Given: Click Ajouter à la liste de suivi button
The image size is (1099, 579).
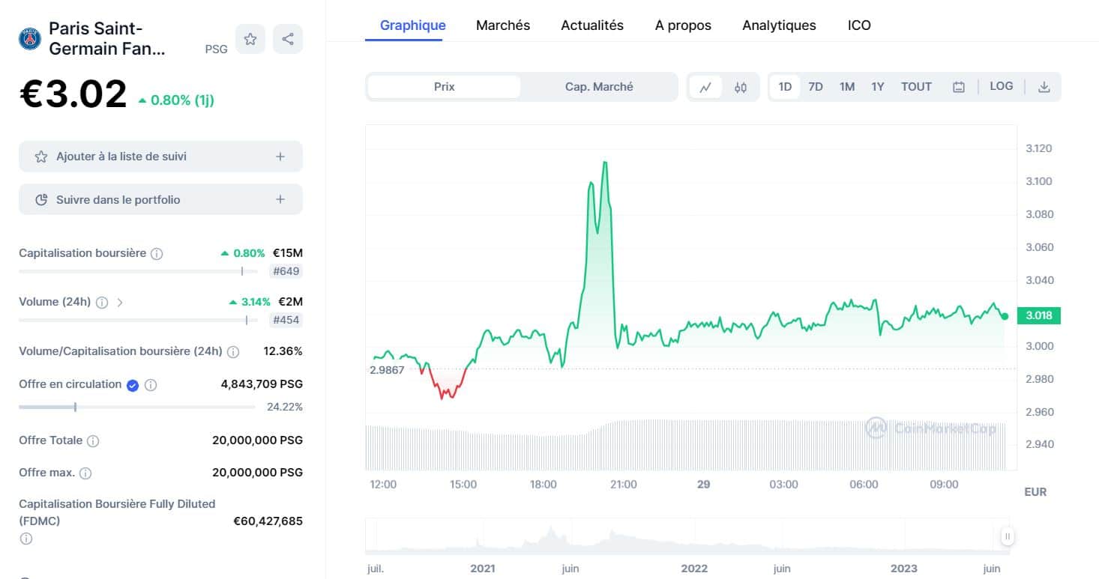Looking at the screenshot, I should [160, 157].
